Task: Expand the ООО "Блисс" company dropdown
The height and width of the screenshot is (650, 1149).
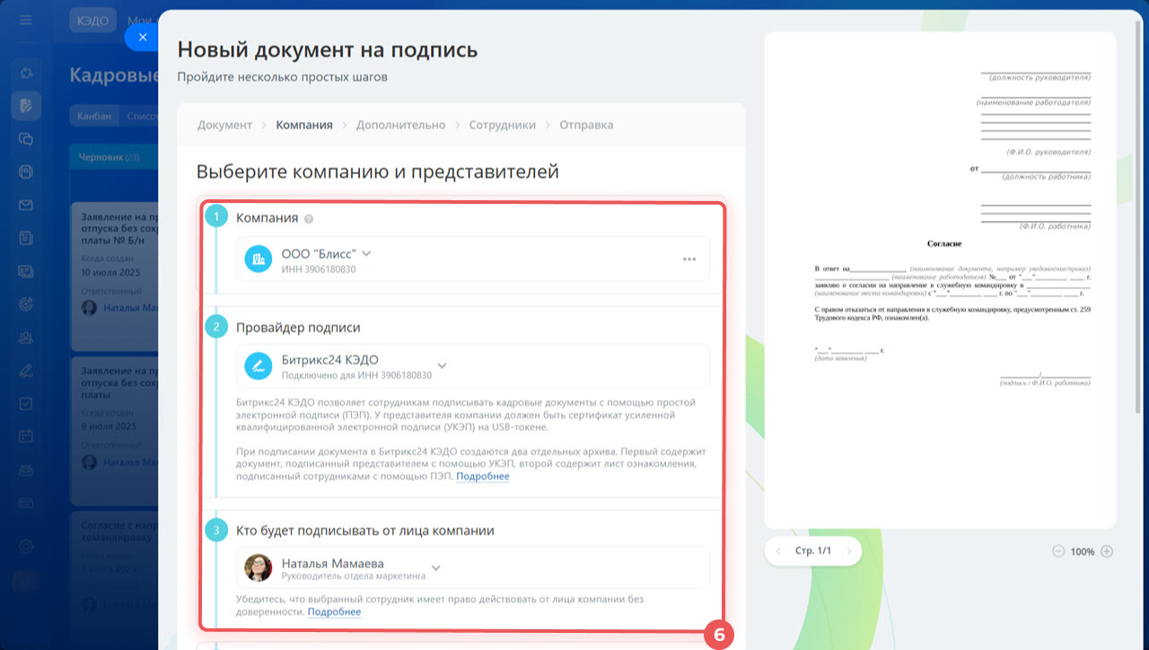Action: 366,254
